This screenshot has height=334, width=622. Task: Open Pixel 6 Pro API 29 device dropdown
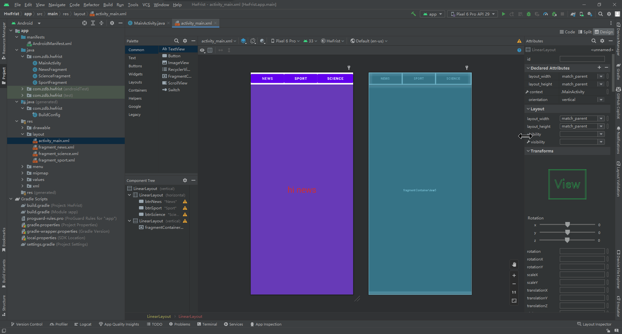(473, 14)
